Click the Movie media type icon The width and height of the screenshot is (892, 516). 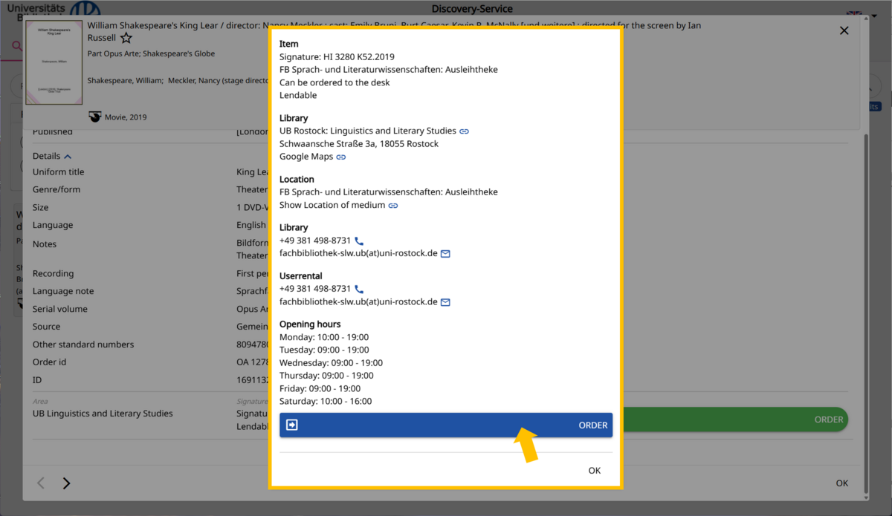[x=95, y=117]
